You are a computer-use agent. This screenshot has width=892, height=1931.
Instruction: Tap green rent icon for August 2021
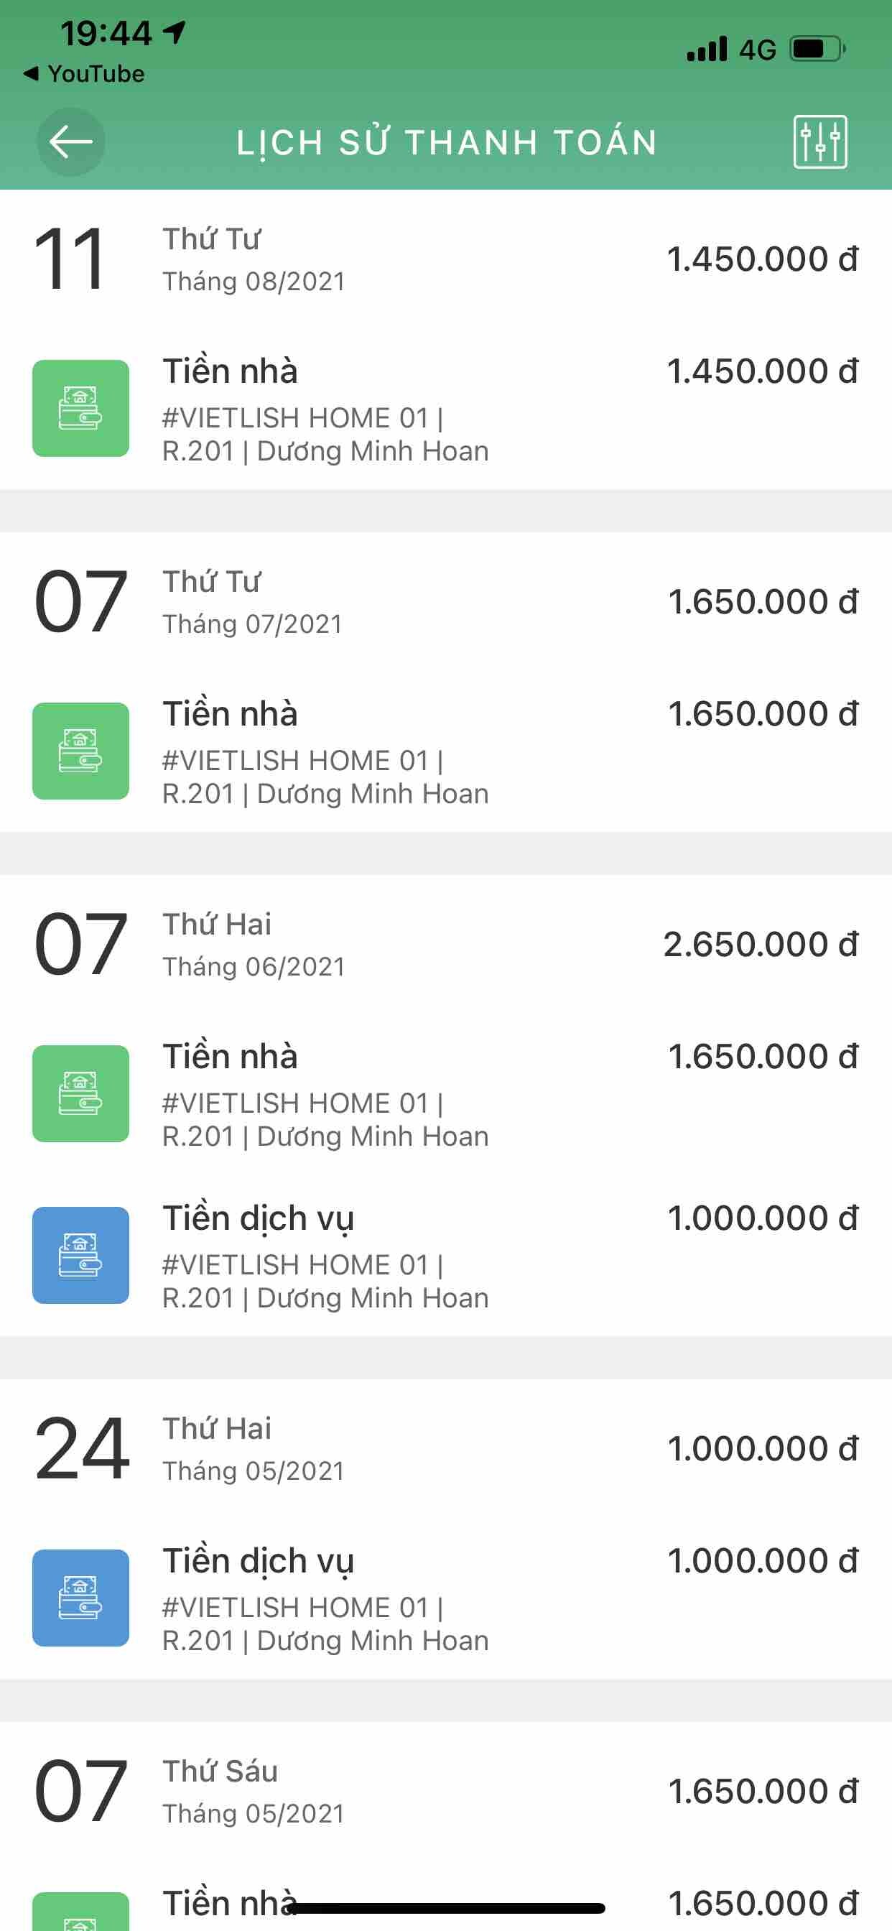pyautogui.click(x=81, y=409)
